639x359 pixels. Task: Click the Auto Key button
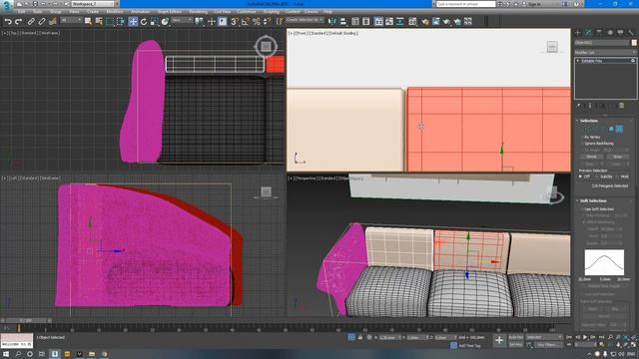tap(515, 337)
